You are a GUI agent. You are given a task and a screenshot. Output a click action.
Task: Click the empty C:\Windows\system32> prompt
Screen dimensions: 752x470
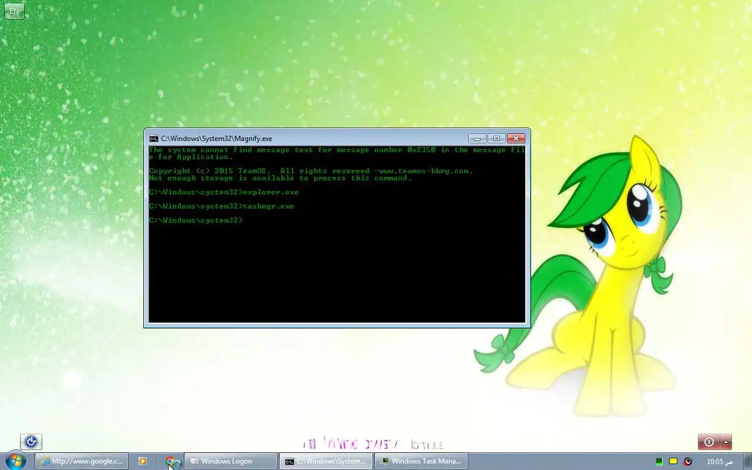[x=196, y=220]
